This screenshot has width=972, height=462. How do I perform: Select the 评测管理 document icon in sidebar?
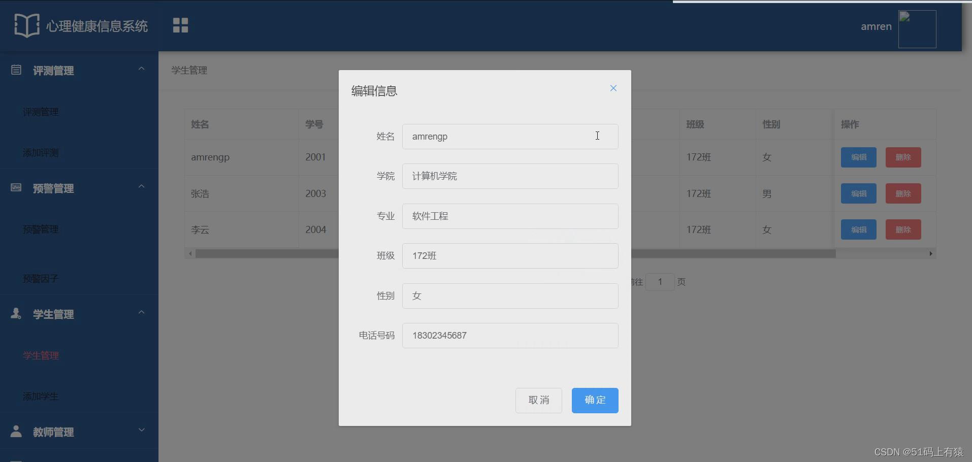click(15, 71)
